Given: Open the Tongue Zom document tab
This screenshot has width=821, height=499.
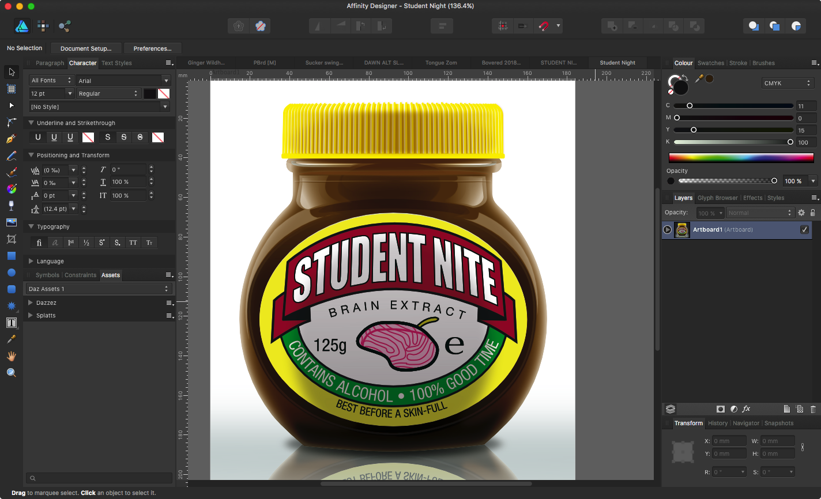Looking at the screenshot, I should pos(441,63).
